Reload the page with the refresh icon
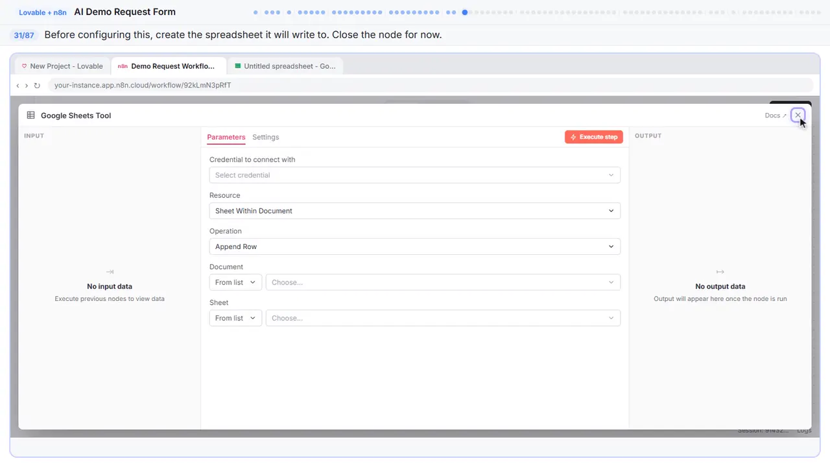 tap(37, 85)
